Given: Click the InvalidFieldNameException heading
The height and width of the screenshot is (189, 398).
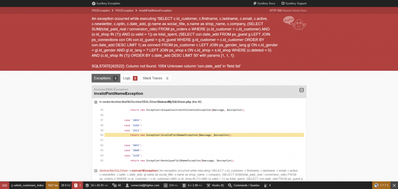Looking at the screenshot, I should coord(119,94).
